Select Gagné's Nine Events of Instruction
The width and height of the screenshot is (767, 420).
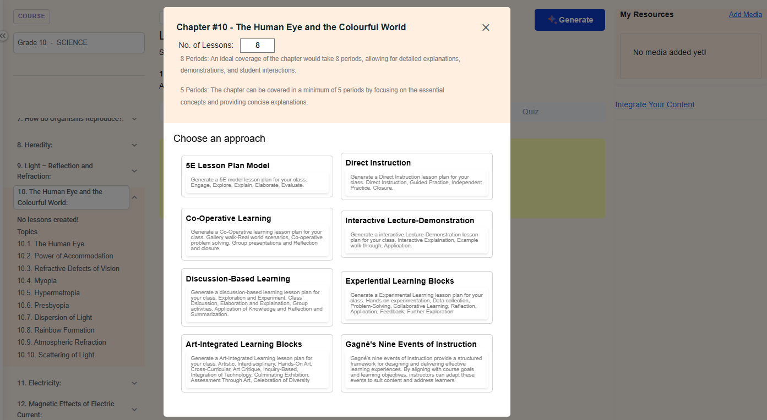[416, 363]
